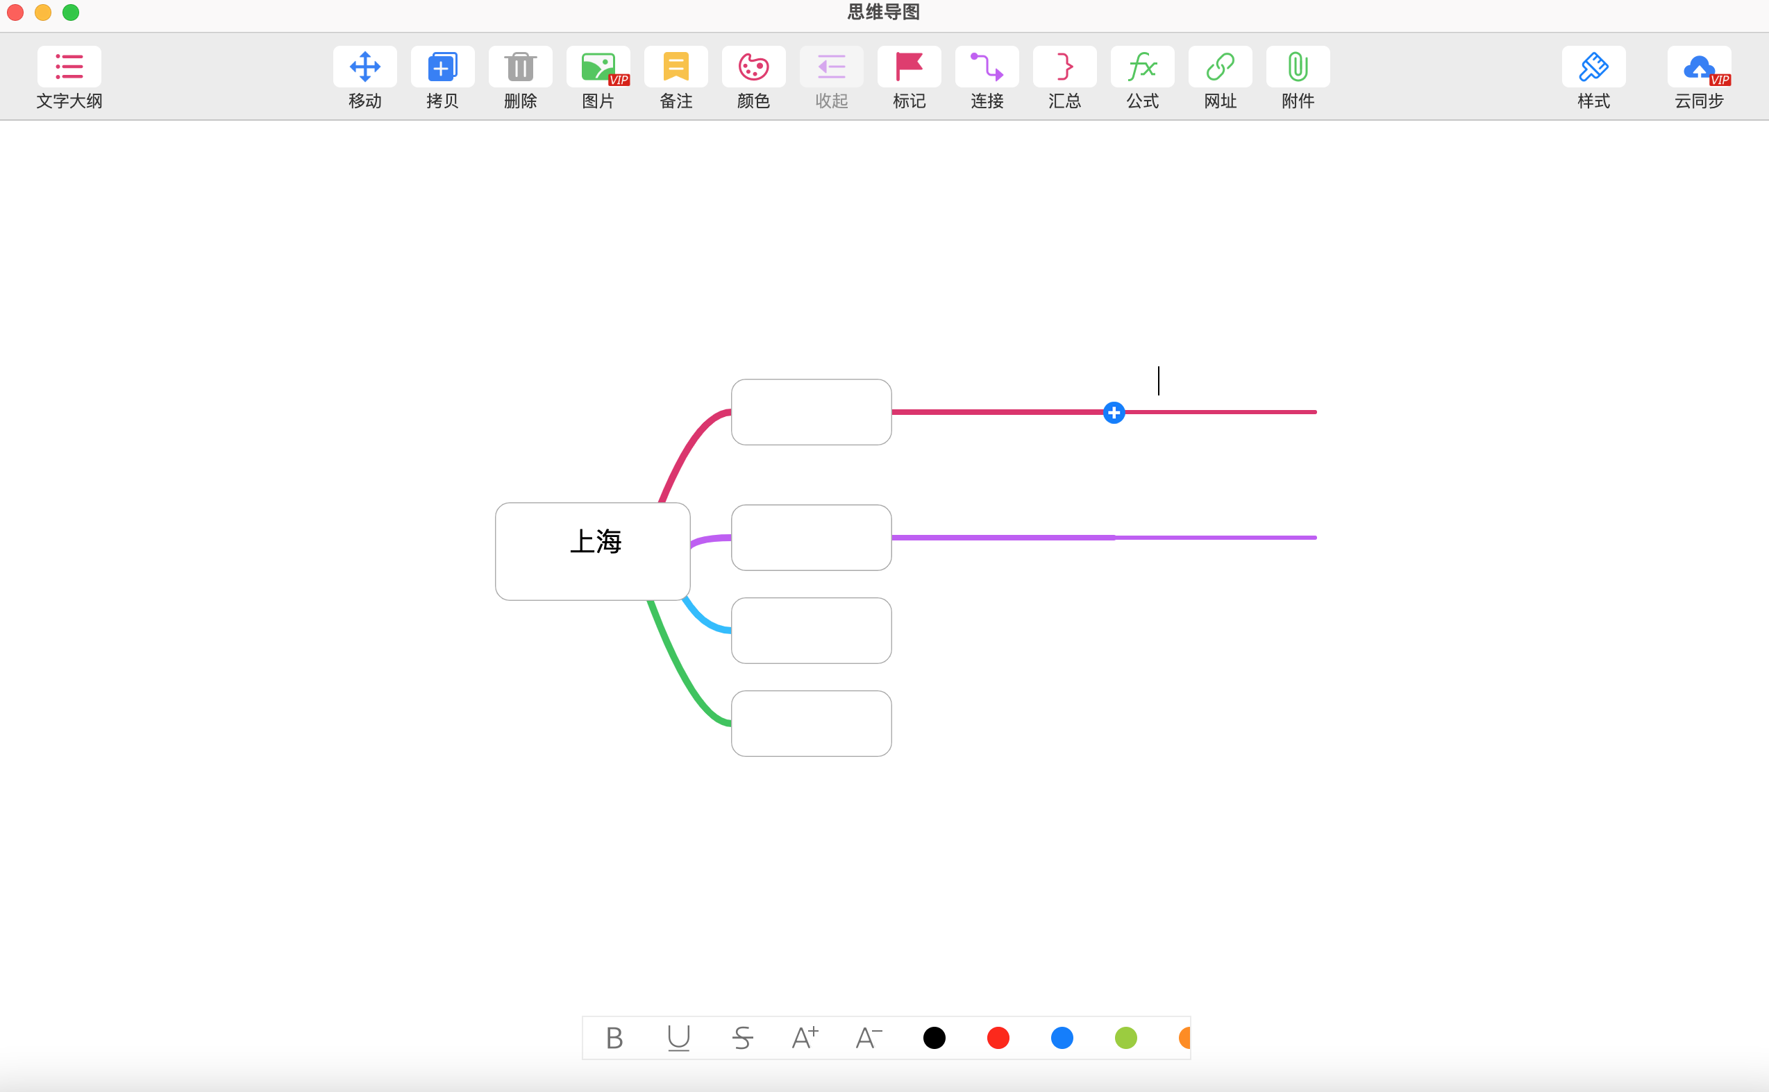Toggle strikethrough text formatting

(x=742, y=1038)
